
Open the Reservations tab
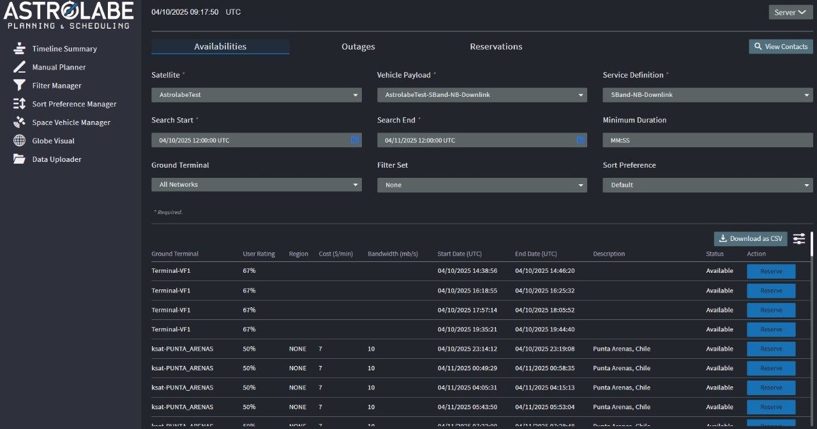[497, 46]
